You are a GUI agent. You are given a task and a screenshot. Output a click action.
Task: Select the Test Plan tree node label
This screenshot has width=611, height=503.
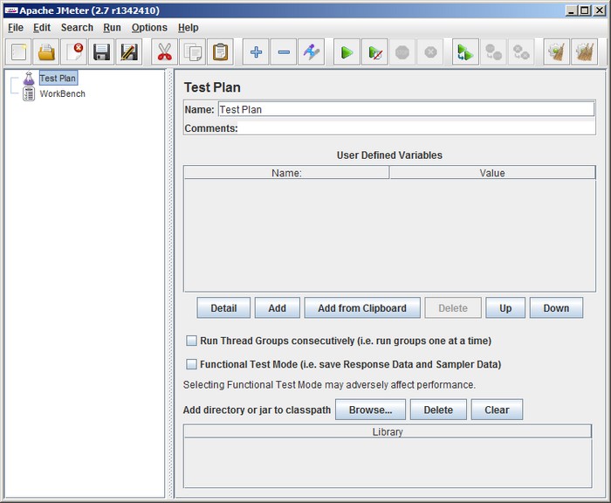(x=58, y=78)
